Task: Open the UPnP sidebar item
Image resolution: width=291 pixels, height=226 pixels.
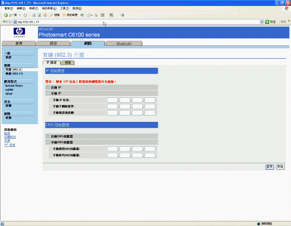Action: (9, 94)
